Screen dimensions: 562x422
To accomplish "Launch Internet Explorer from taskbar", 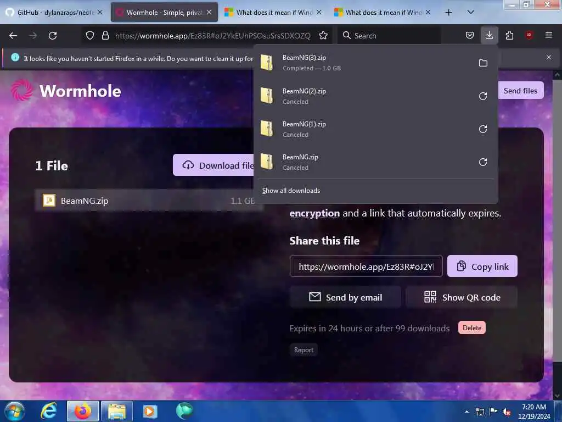I will 48,411.
